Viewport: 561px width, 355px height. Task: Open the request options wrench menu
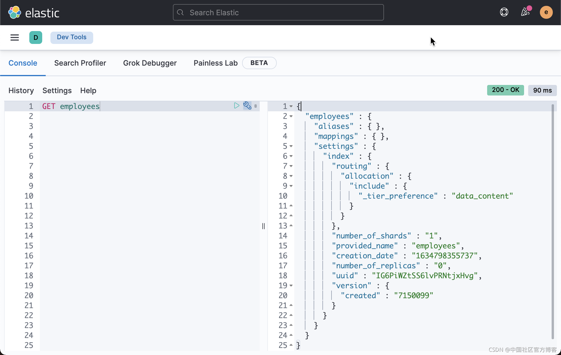[x=247, y=106]
